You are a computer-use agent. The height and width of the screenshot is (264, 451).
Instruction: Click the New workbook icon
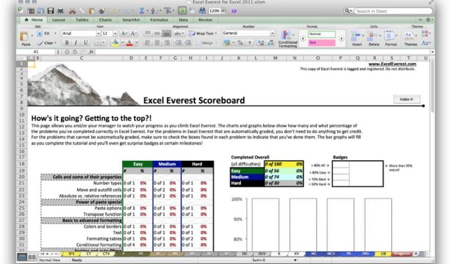20,10
